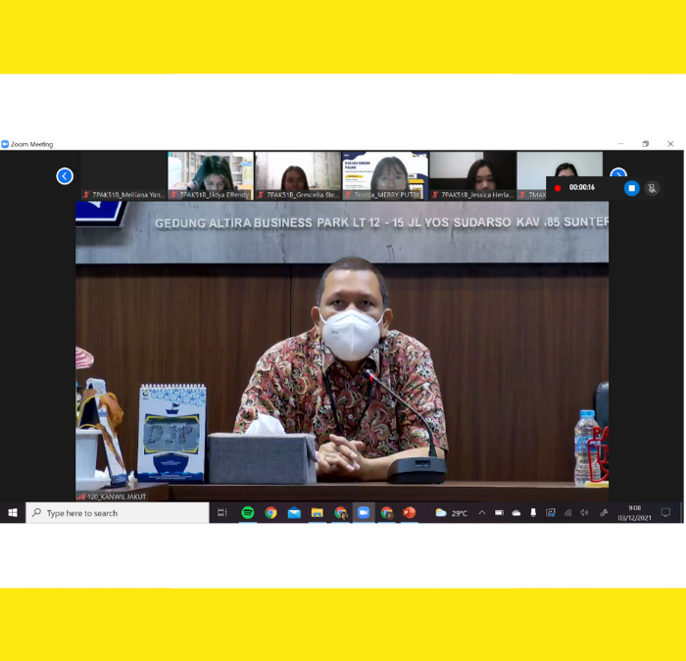Open the notification action center
The width and height of the screenshot is (686, 661).
pos(665,513)
